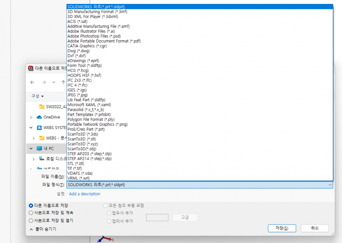Screen dimensions: 342x243
Task: Expand the 로컬 디스크 tree node
Action: click(x=33, y=159)
